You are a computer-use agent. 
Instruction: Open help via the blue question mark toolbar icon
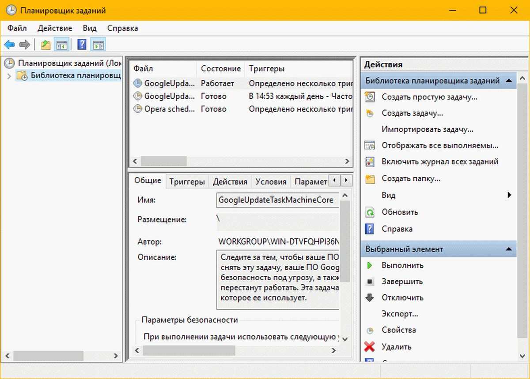tap(82, 45)
